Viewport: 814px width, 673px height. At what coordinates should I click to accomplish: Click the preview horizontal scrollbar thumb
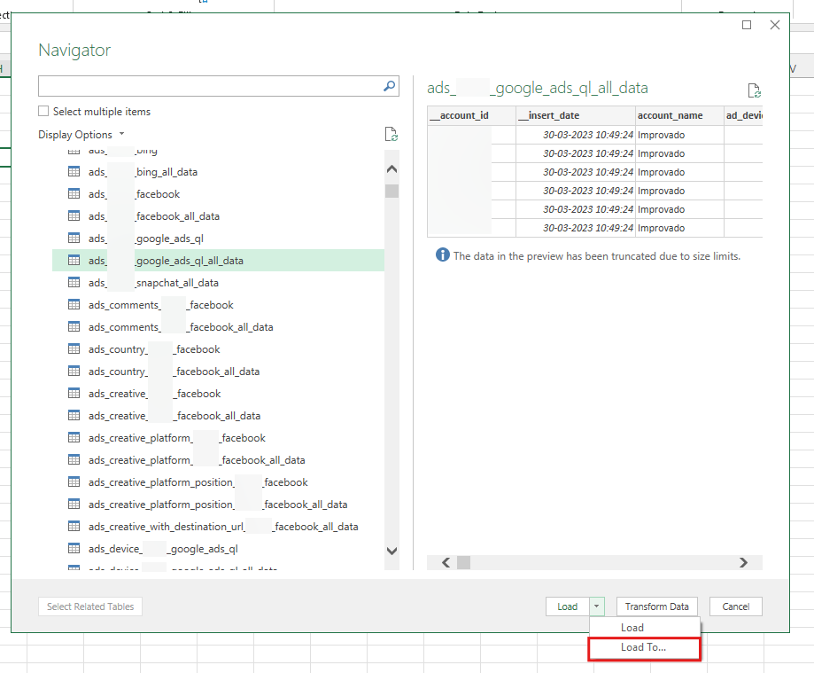click(463, 562)
